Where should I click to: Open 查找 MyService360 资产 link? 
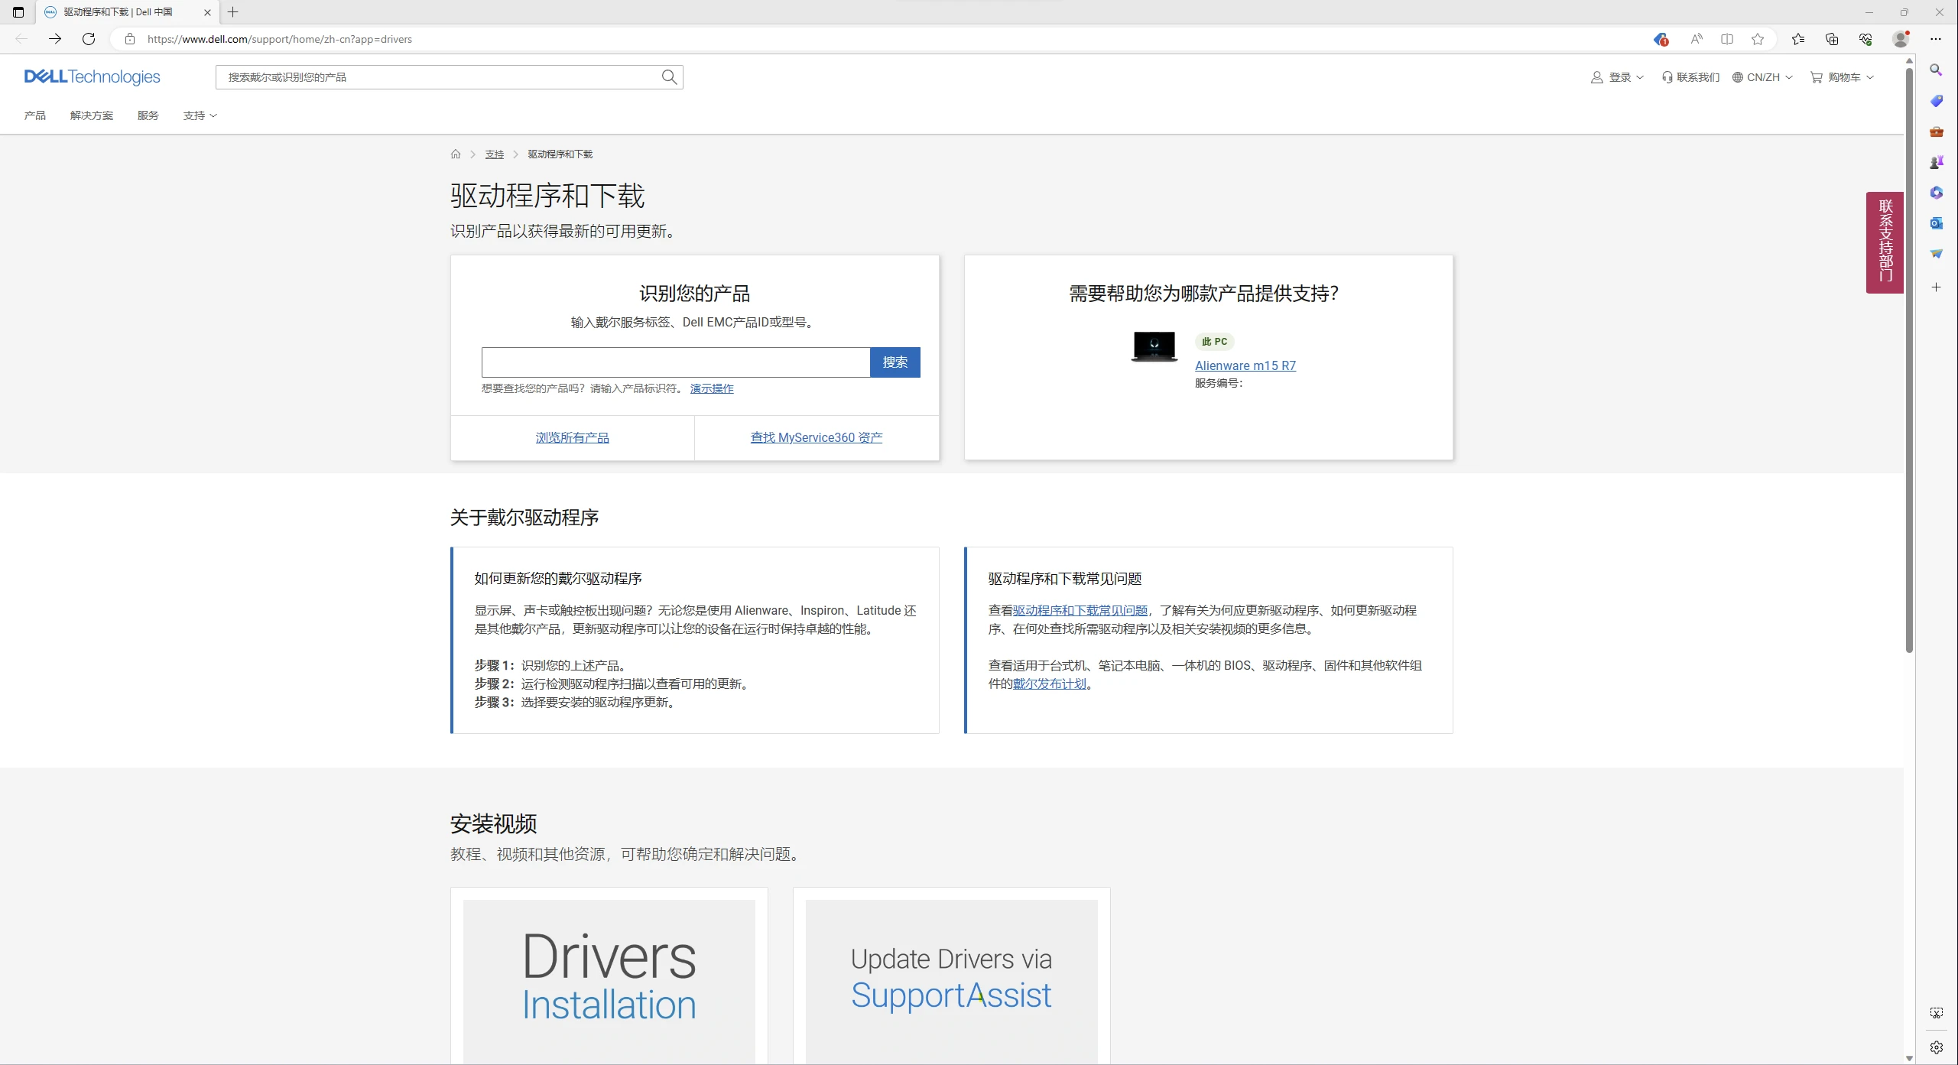click(817, 437)
